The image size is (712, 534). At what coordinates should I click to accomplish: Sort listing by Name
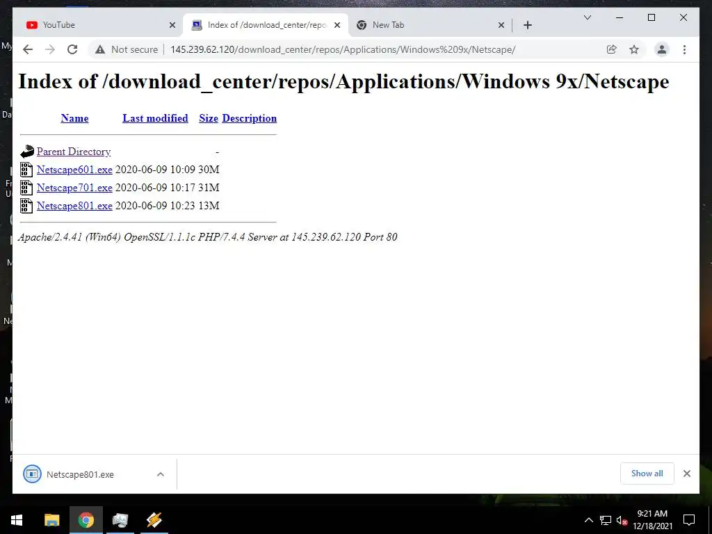[74, 118]
